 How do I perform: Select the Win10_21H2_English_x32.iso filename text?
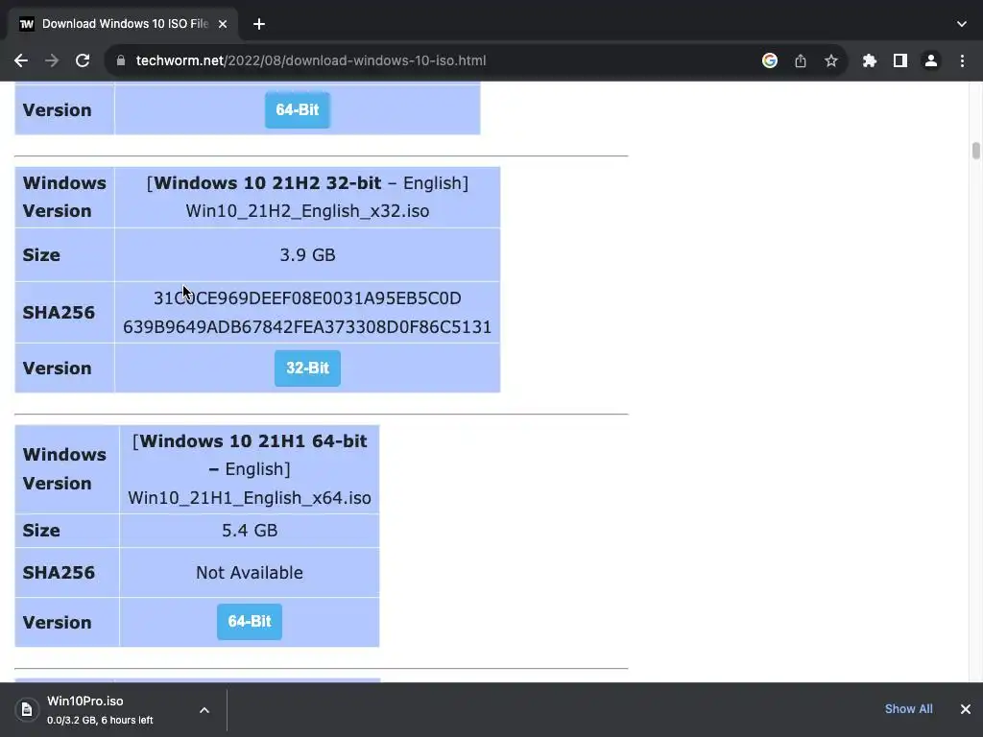(x=307, y=210)
